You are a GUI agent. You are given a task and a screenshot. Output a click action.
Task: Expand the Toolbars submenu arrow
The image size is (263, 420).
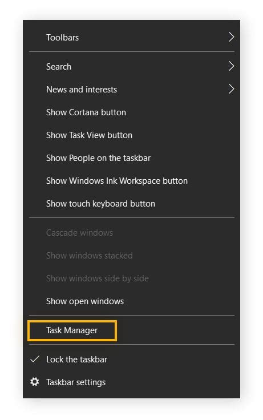[x=231, y=37]
